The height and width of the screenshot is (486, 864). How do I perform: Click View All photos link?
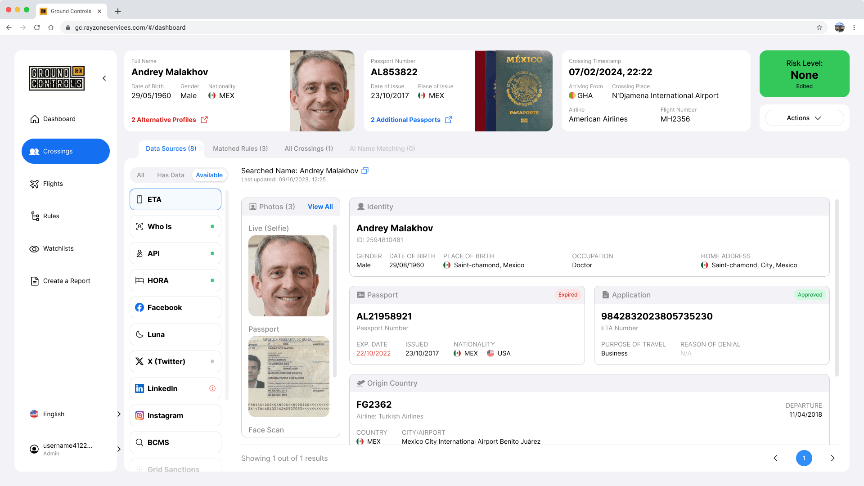[320, 207]
